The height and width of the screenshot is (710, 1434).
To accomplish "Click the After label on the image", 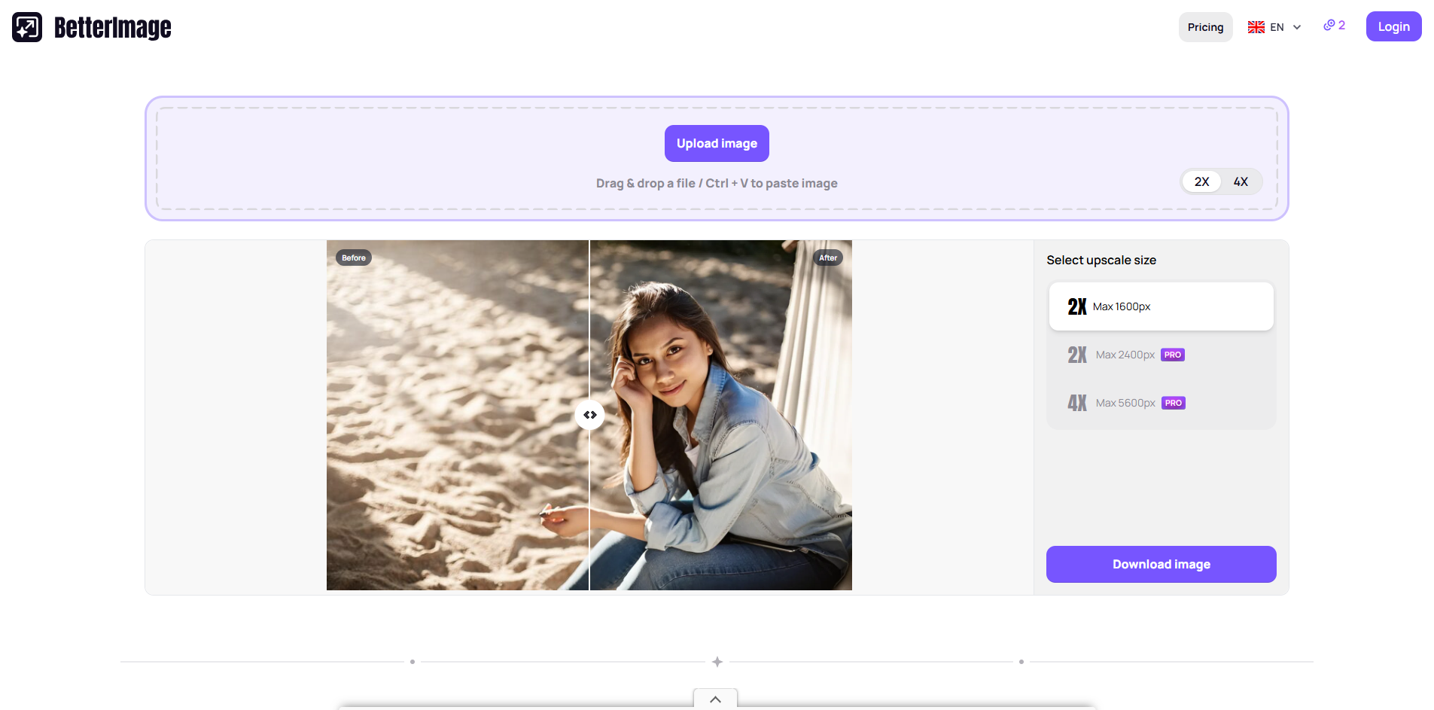I will [828, 257].
